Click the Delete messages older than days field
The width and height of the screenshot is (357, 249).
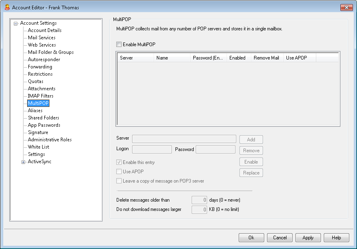point(199,200)
